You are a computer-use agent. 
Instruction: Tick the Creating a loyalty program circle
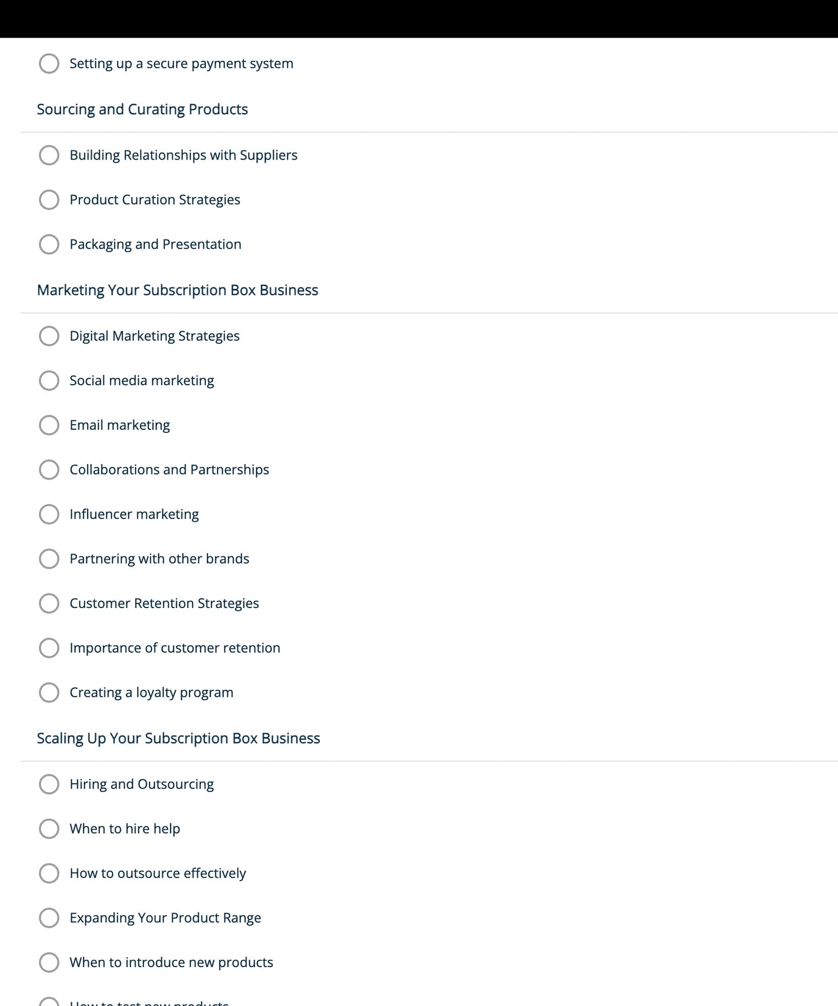coord(49,693)
